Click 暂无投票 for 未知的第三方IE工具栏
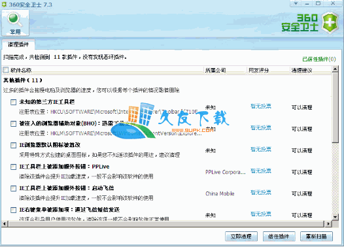344x247 pixels. [x=261, y=107]
